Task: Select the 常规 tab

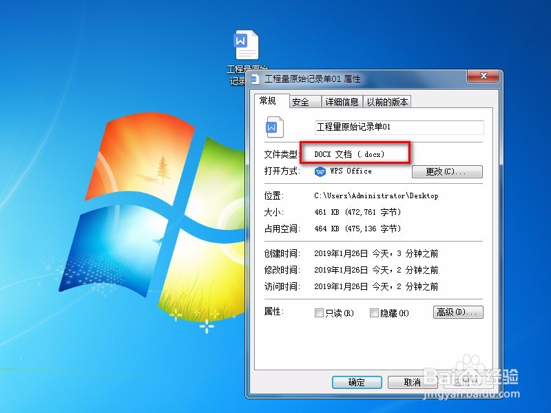Action: pos(271,101)
